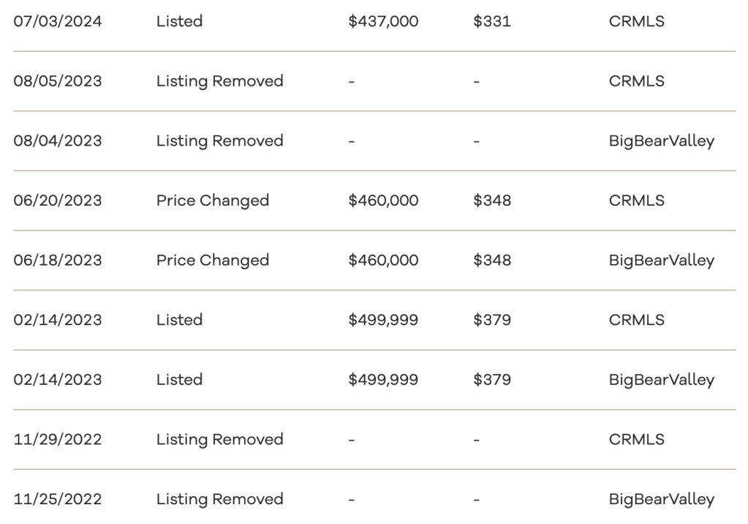Click the 08/04/2023 date cell
This screenshot has width=748, height=524.
(x=58, y=141)
